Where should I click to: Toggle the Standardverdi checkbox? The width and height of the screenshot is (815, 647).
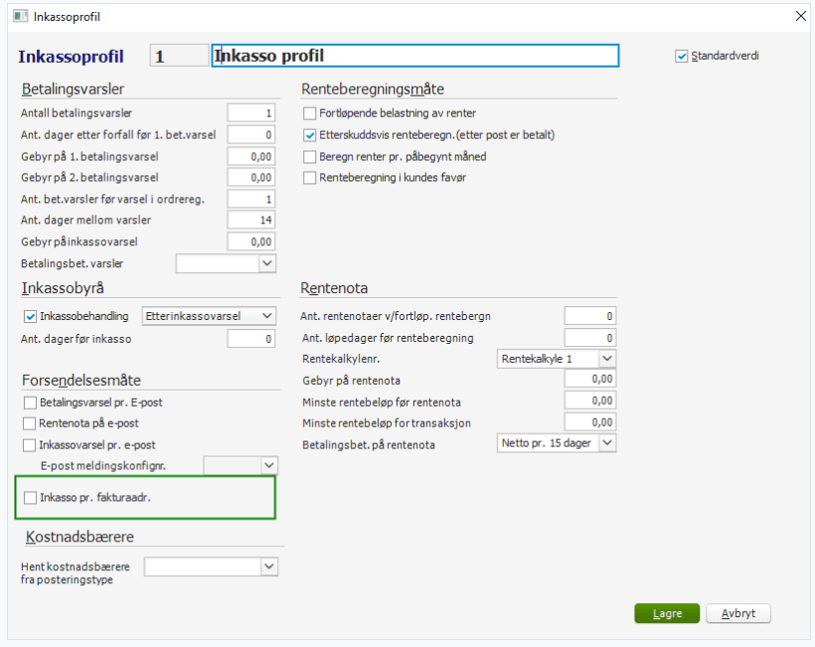pyautogui.click(x=682, y=56)
